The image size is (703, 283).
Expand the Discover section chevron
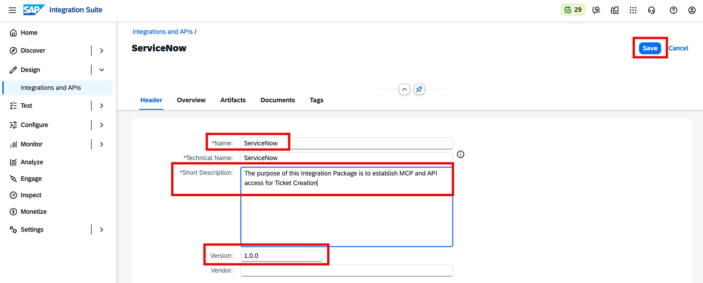point(102,51)
